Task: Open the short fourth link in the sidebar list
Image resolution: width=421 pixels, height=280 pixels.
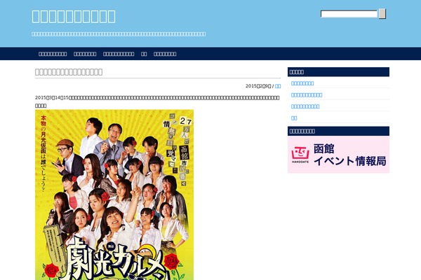Action: tap(294, 118)
